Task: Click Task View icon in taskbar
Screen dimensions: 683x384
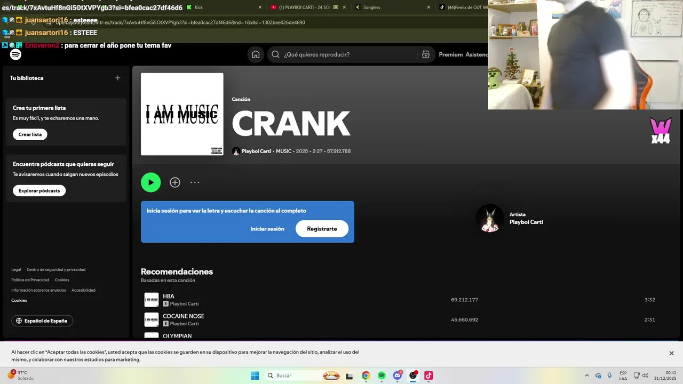Action: (x=350, y=376)
